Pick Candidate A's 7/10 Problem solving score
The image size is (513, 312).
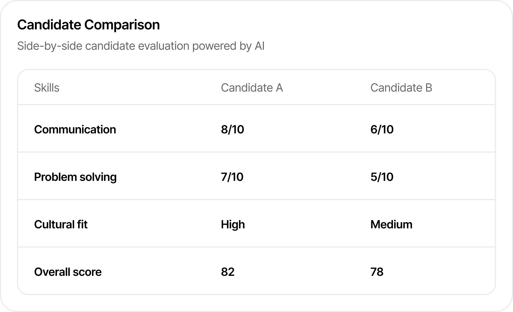(x=232, y=177)
